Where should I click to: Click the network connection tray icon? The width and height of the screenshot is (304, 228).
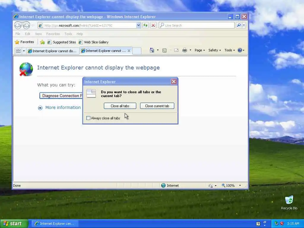276,223
